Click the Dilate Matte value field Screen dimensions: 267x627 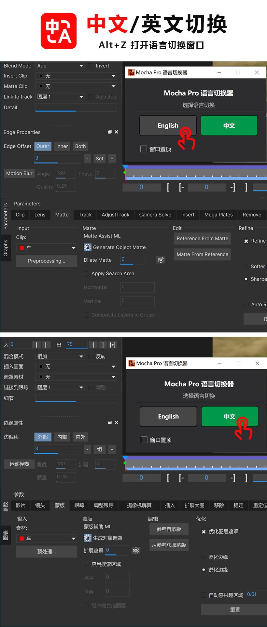point(133,260)
